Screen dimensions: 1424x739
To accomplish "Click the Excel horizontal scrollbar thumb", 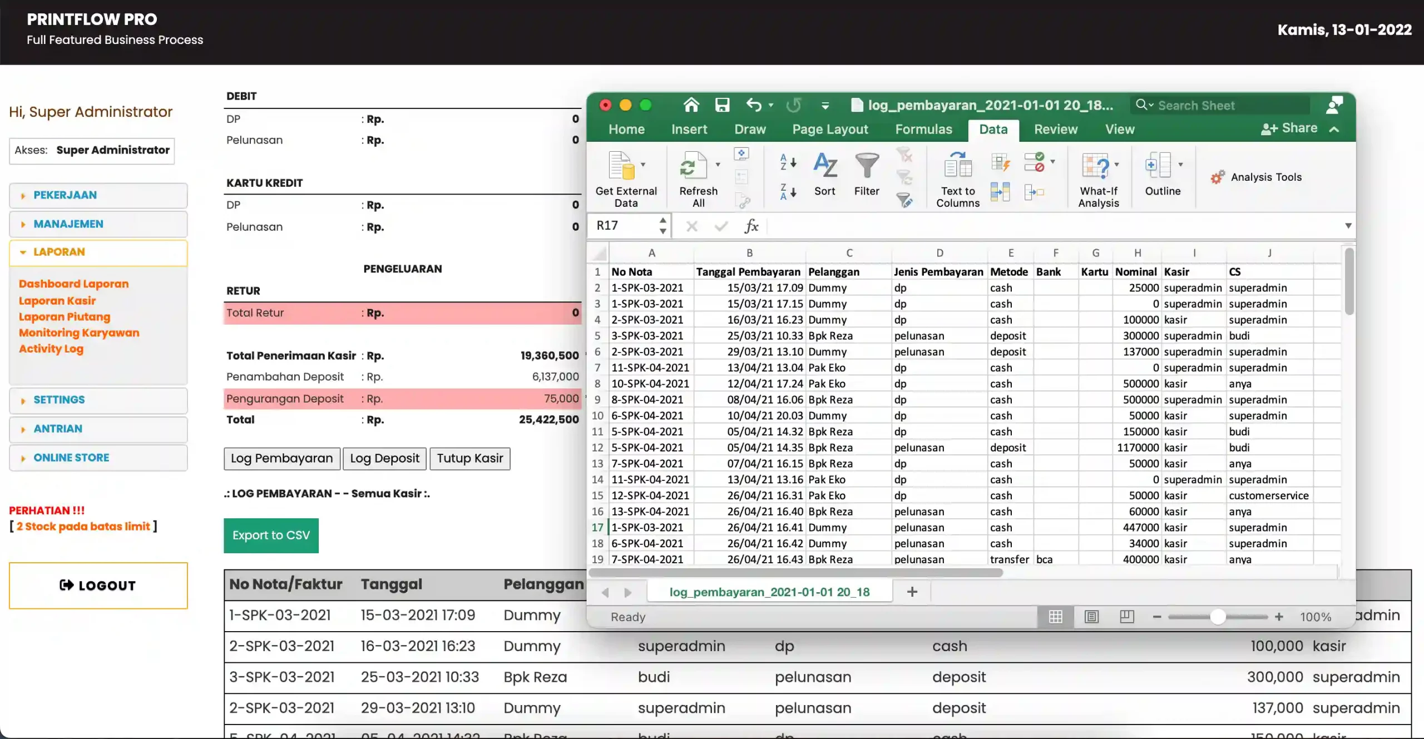I will pos(795,573).
